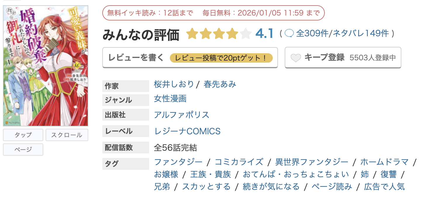Select the ページ reading mode button
Image resolution: width=442 pixels, height=199 pixels.
click(x=23, y=150)
